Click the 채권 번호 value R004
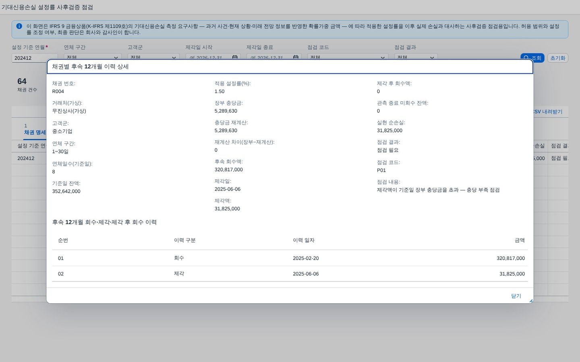580x362 pixels. tap(58, 91)
